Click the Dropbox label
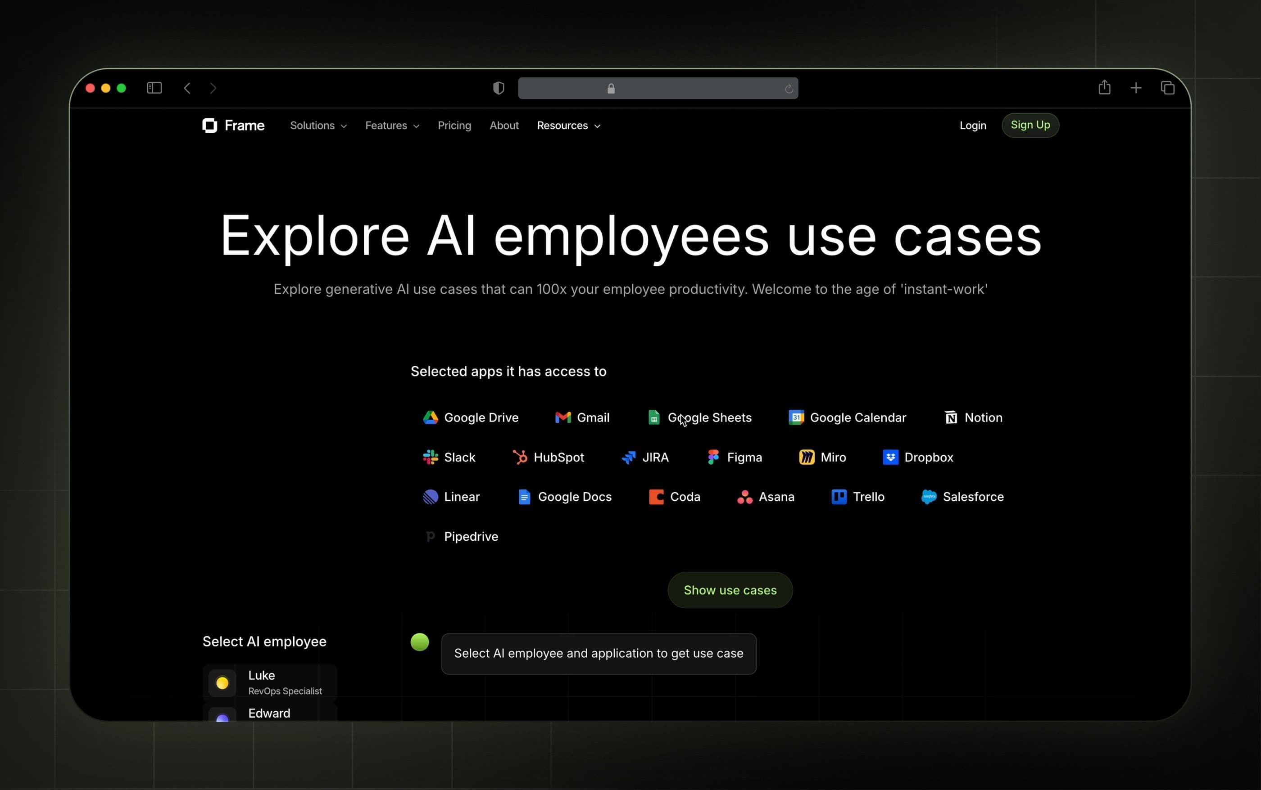 click(928, 457)
